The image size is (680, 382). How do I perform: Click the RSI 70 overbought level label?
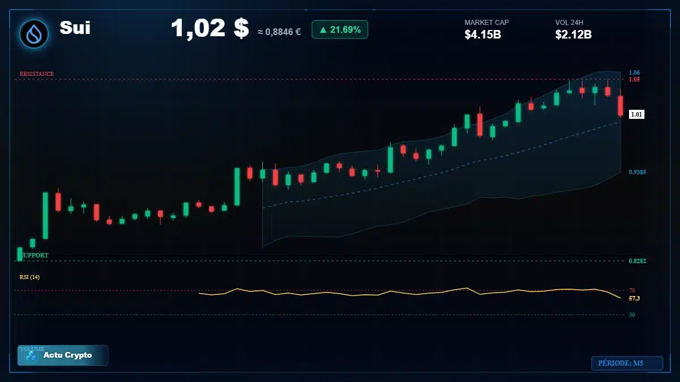click(x=632, y=290)
